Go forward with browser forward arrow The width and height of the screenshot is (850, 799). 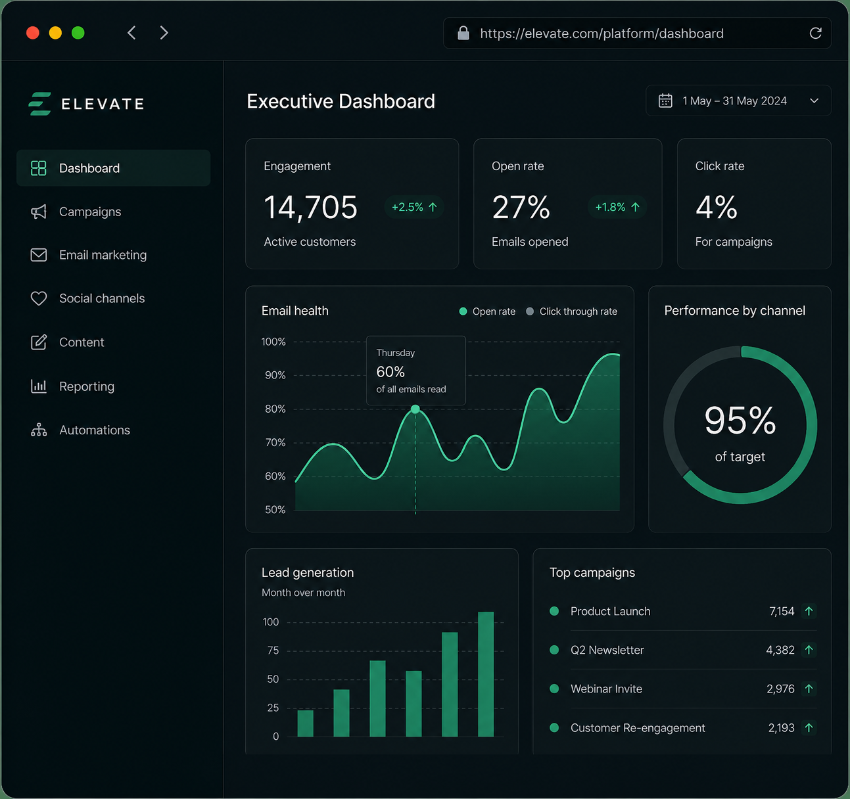pos(164,33)
